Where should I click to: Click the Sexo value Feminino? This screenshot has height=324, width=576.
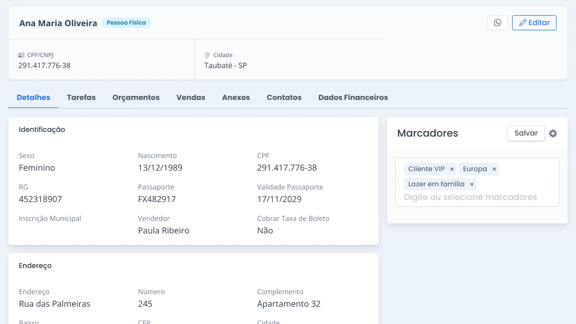37,168
